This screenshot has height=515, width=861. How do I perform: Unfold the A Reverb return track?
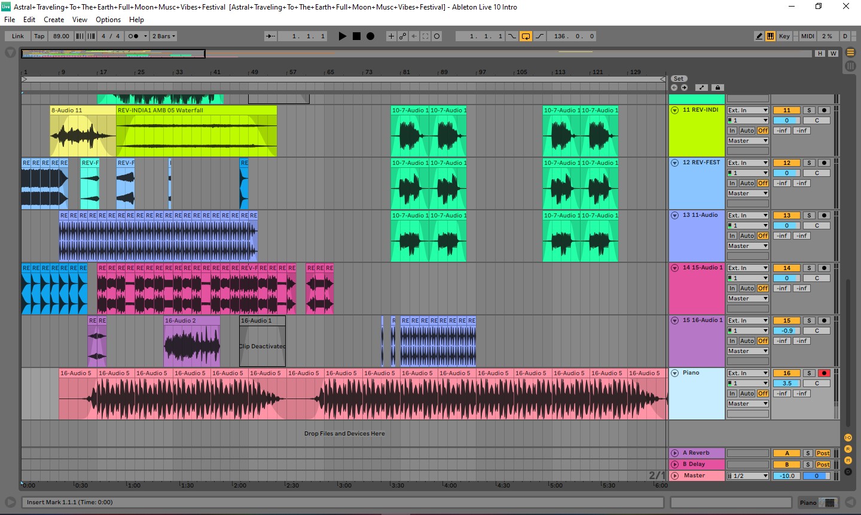click(675, 453)
